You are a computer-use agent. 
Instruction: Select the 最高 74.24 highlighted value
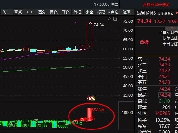(x=164, y=95)
